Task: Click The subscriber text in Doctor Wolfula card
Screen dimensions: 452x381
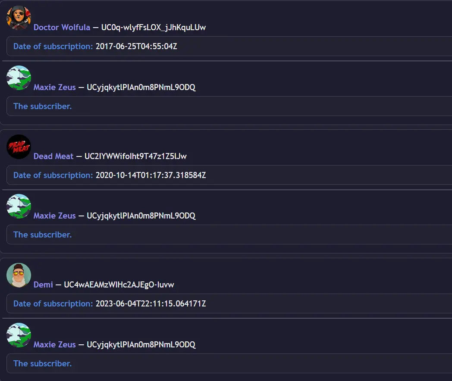Action: tap(42, 106)
